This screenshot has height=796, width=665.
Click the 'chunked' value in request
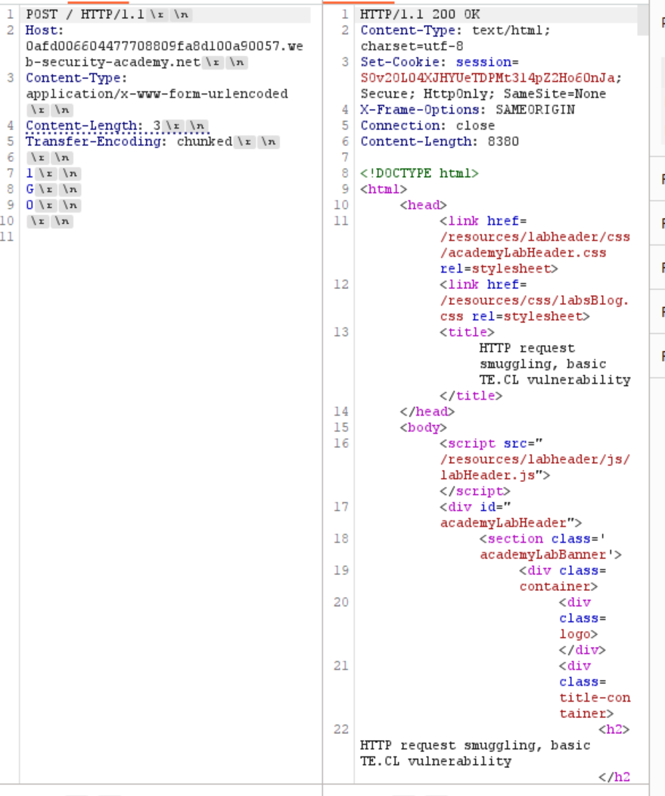(204, 141)
